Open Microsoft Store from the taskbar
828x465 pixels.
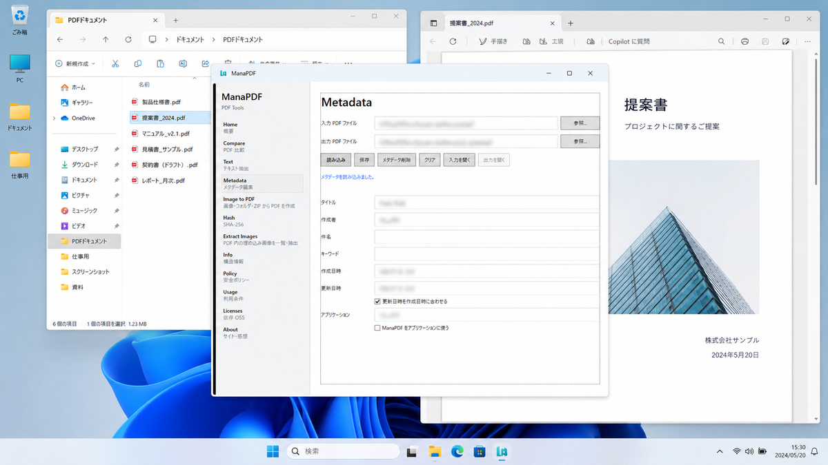click(x=480, y=451)
